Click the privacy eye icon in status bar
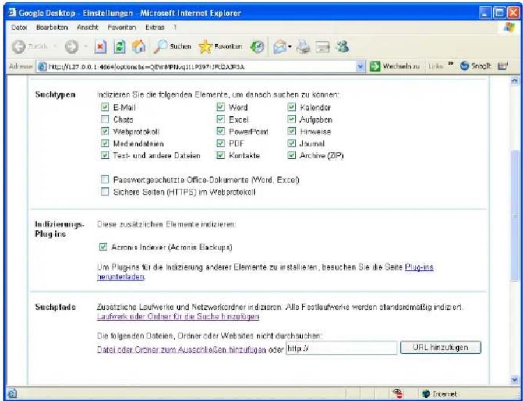 pyautogui.click(x=398, y=393)
